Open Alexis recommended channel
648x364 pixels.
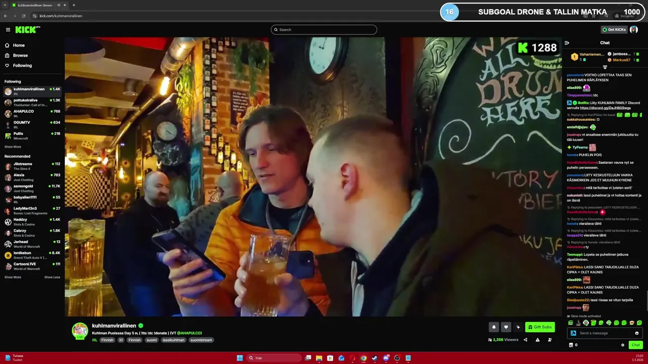[32, 177]
